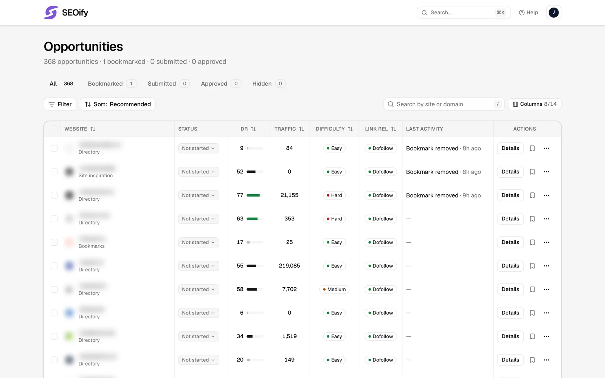Image resolution: width=605 pixels, height=378 pixels.
Task: Open the Filter panel
Action: (x=60, y=104)
